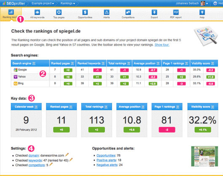Click Bing's 11.1 average position cell
This screenshot has height=176, width=223.
pos(138,83)
